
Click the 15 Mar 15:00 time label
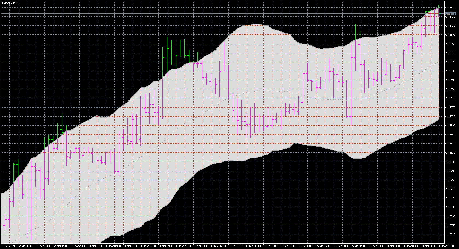(358, 246)
